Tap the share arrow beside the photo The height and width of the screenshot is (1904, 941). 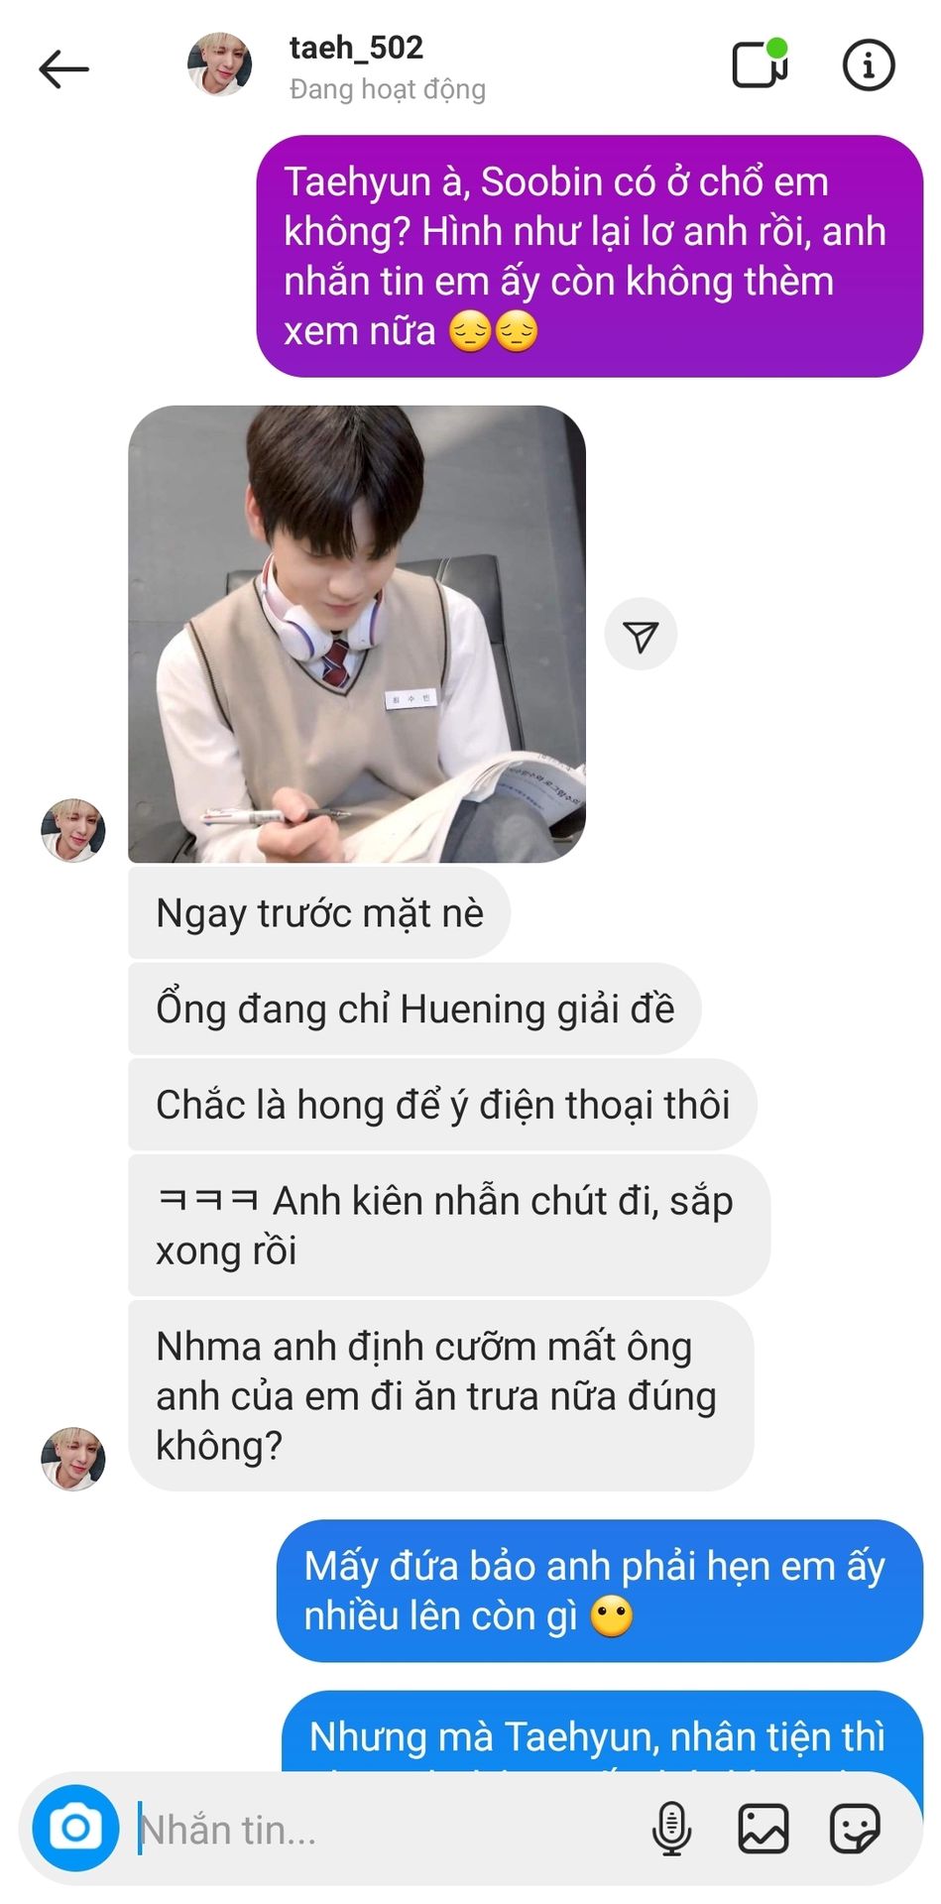(641, 635)
